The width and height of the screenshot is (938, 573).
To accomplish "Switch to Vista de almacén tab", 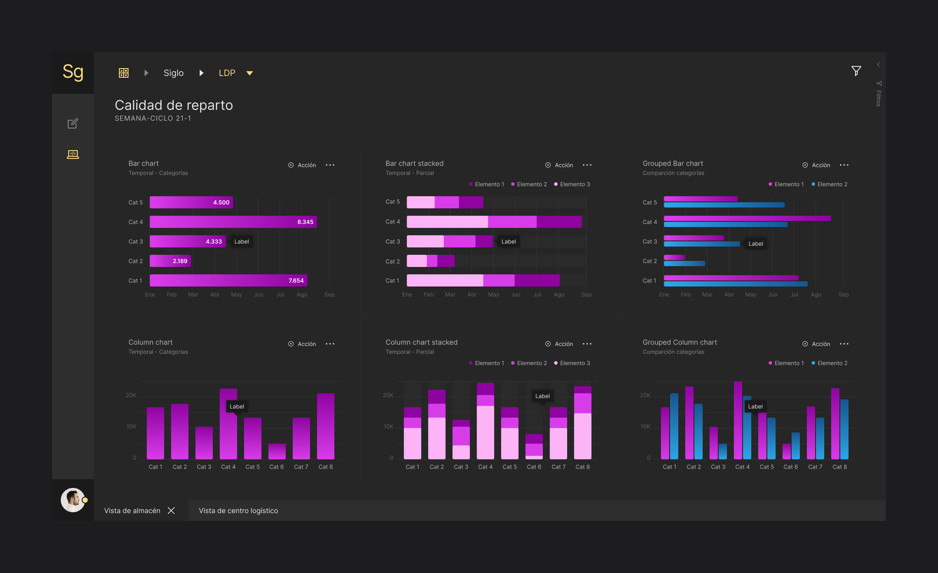I will [132, 510].
